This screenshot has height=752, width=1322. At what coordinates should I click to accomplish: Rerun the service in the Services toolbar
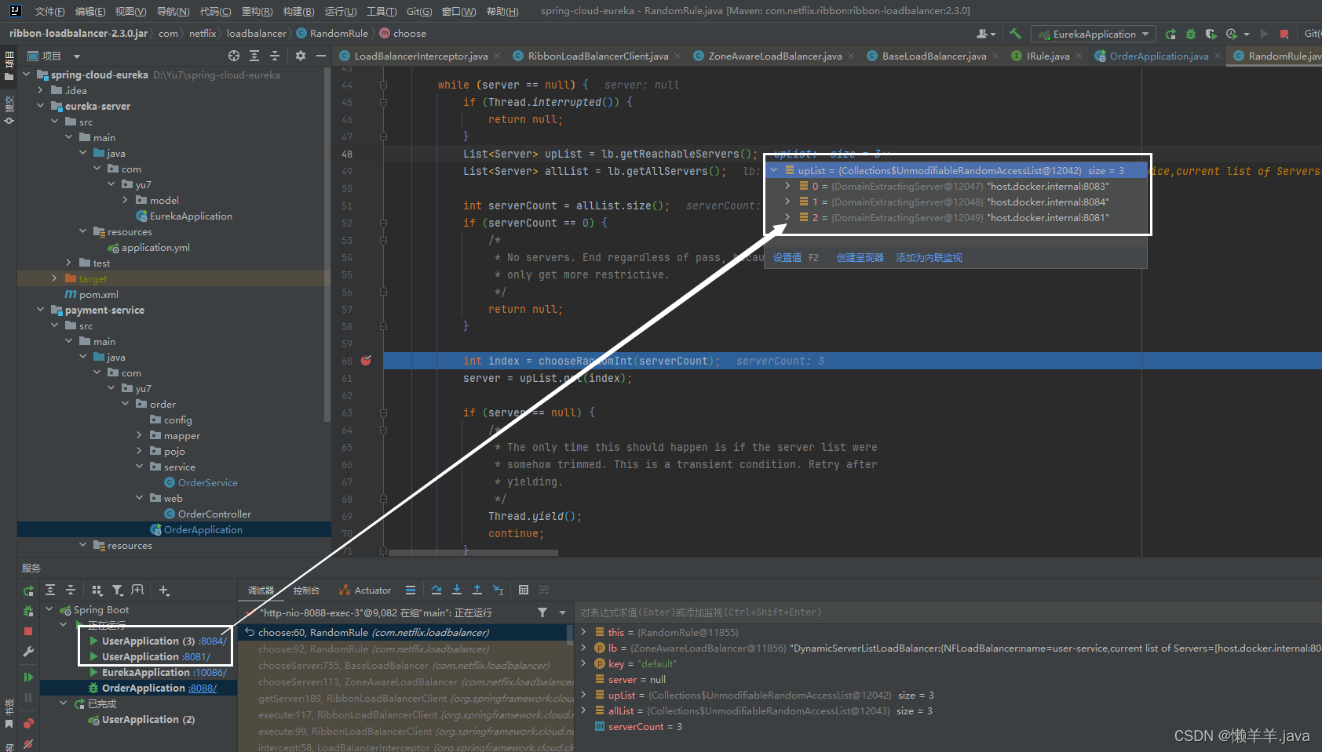tap(28, 590)
